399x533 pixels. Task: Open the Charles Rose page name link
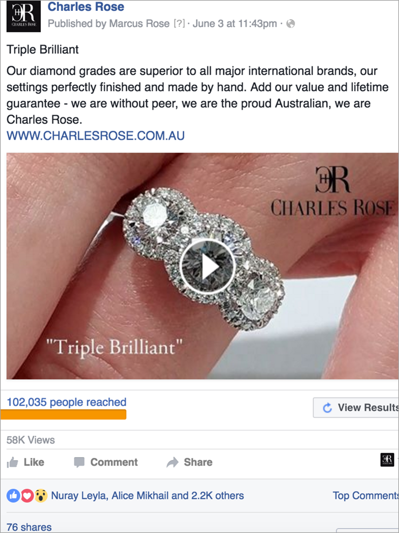[86, 6]
